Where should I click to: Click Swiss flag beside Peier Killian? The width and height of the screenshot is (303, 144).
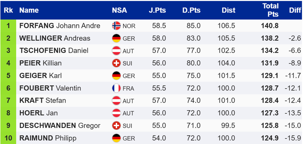tap(116, 63)
